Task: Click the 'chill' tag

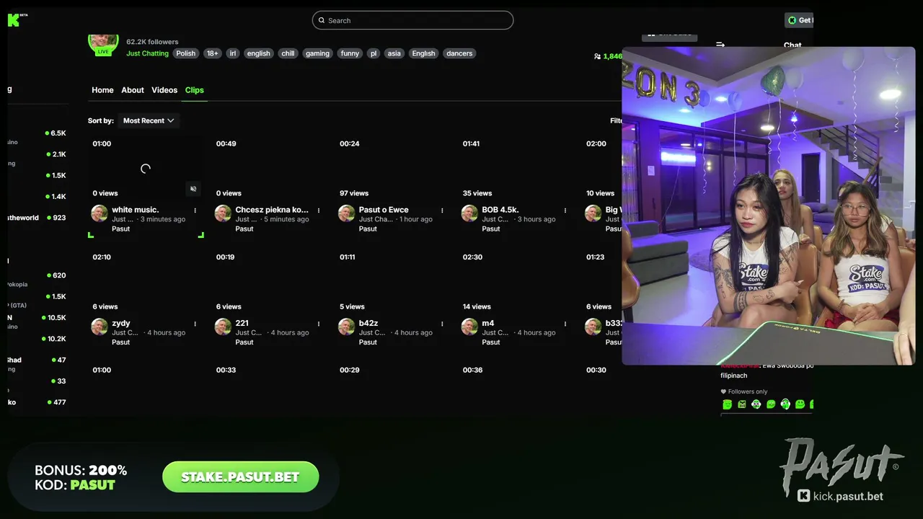Action: point(288,53)
